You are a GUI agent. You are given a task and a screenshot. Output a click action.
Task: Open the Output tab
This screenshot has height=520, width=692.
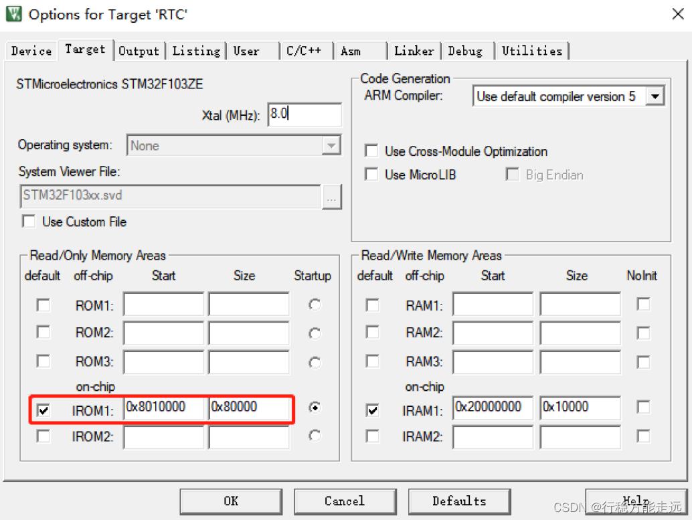(x=139, y=52)
